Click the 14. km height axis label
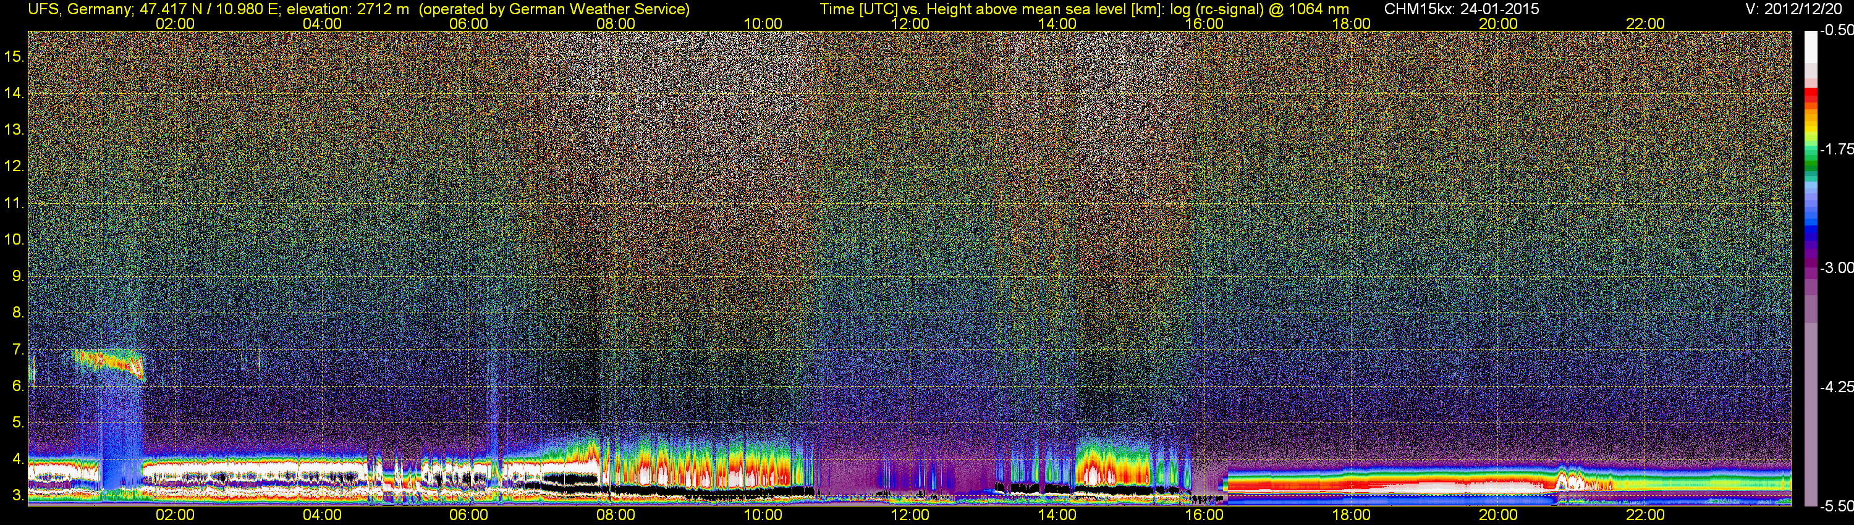1854x525 pixels. [x=14, y=93]
